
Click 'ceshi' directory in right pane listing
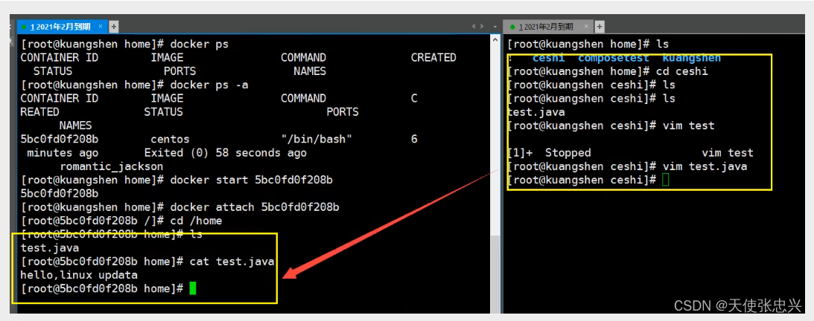coord(549,58)
